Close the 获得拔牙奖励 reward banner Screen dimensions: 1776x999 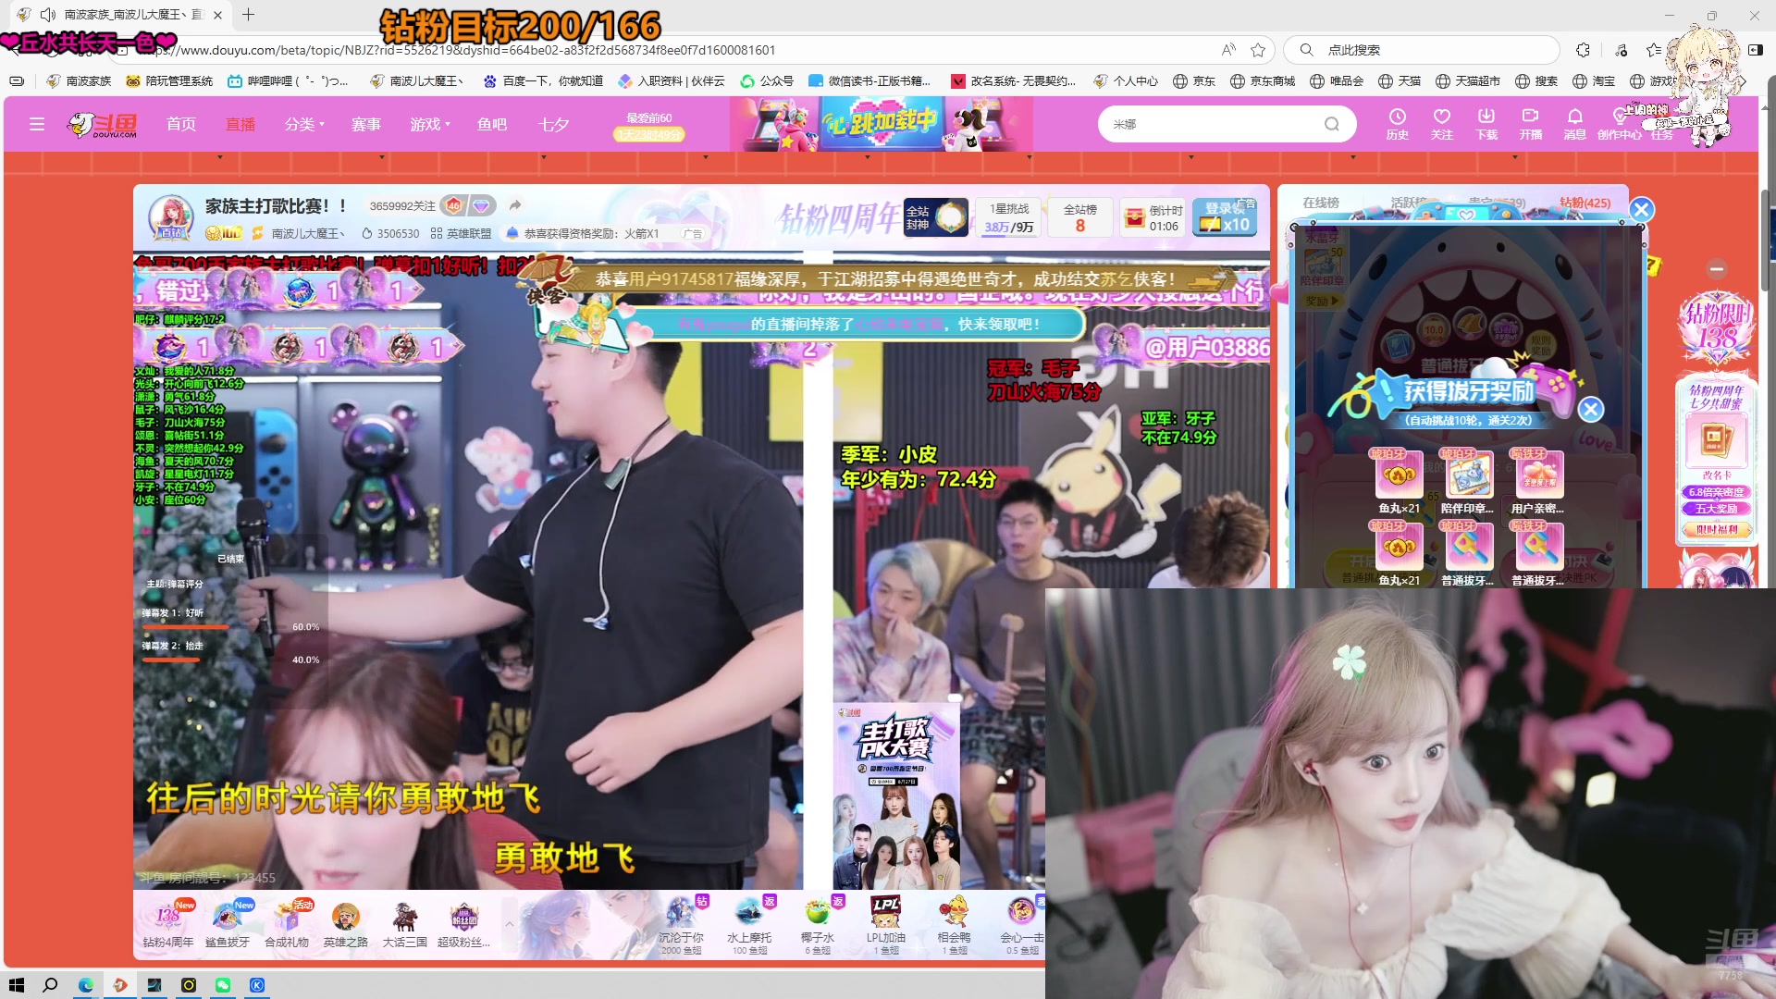pyautogui.click(x=1590, y=409)
